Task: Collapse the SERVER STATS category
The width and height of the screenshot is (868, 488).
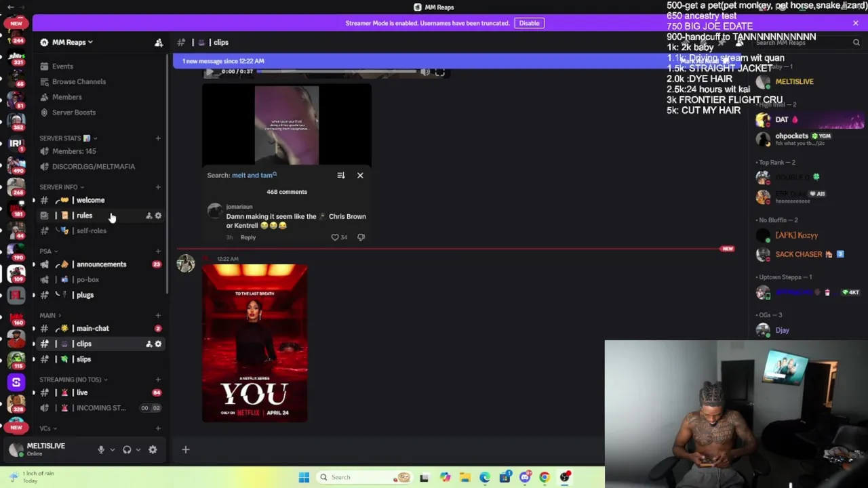Action: click(x=67, y=138)
